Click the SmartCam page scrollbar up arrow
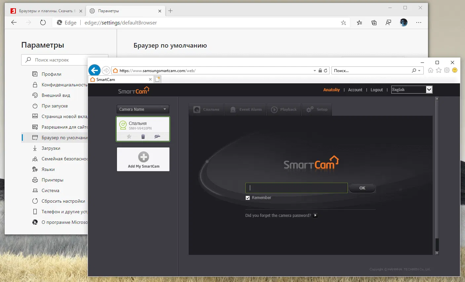Image resolution: width=465 pixels, height=282 pixels. (437, 99)
